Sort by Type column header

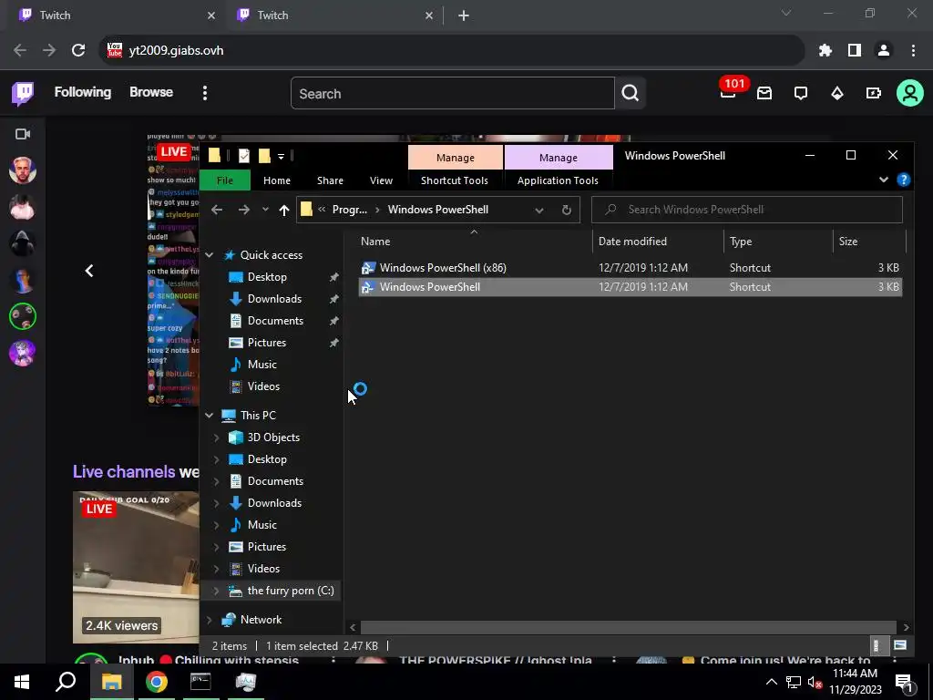[741, 241]
